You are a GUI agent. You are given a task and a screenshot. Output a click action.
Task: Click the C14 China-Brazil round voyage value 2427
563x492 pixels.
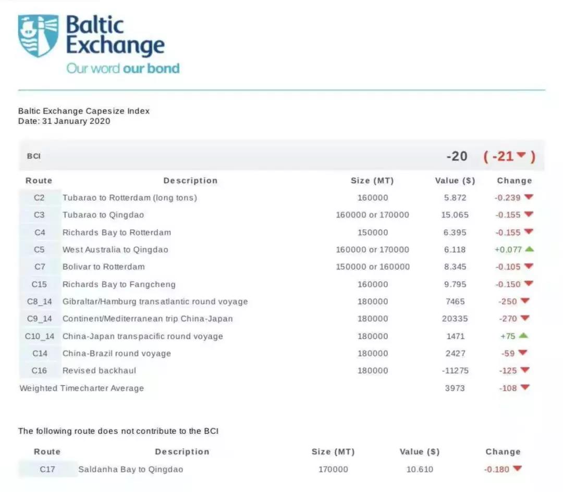click(x=455, y=354)
